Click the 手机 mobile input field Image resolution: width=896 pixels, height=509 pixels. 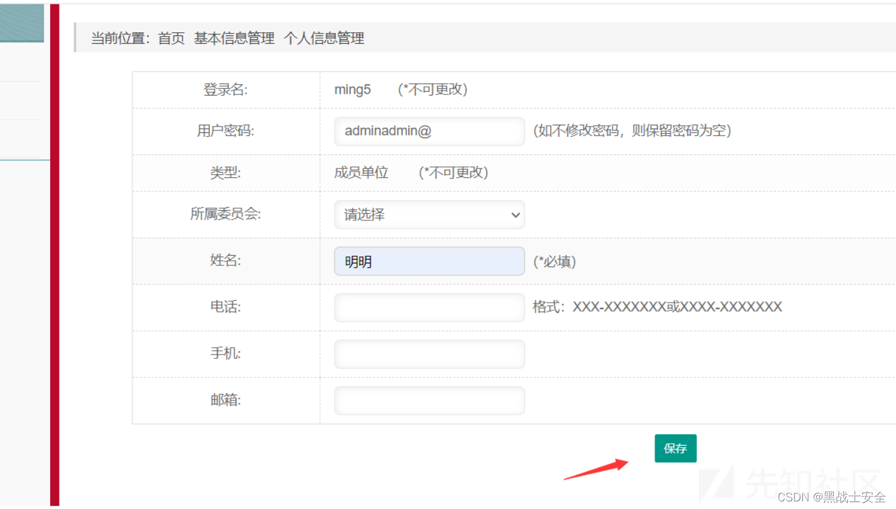(x=430, y=354)
